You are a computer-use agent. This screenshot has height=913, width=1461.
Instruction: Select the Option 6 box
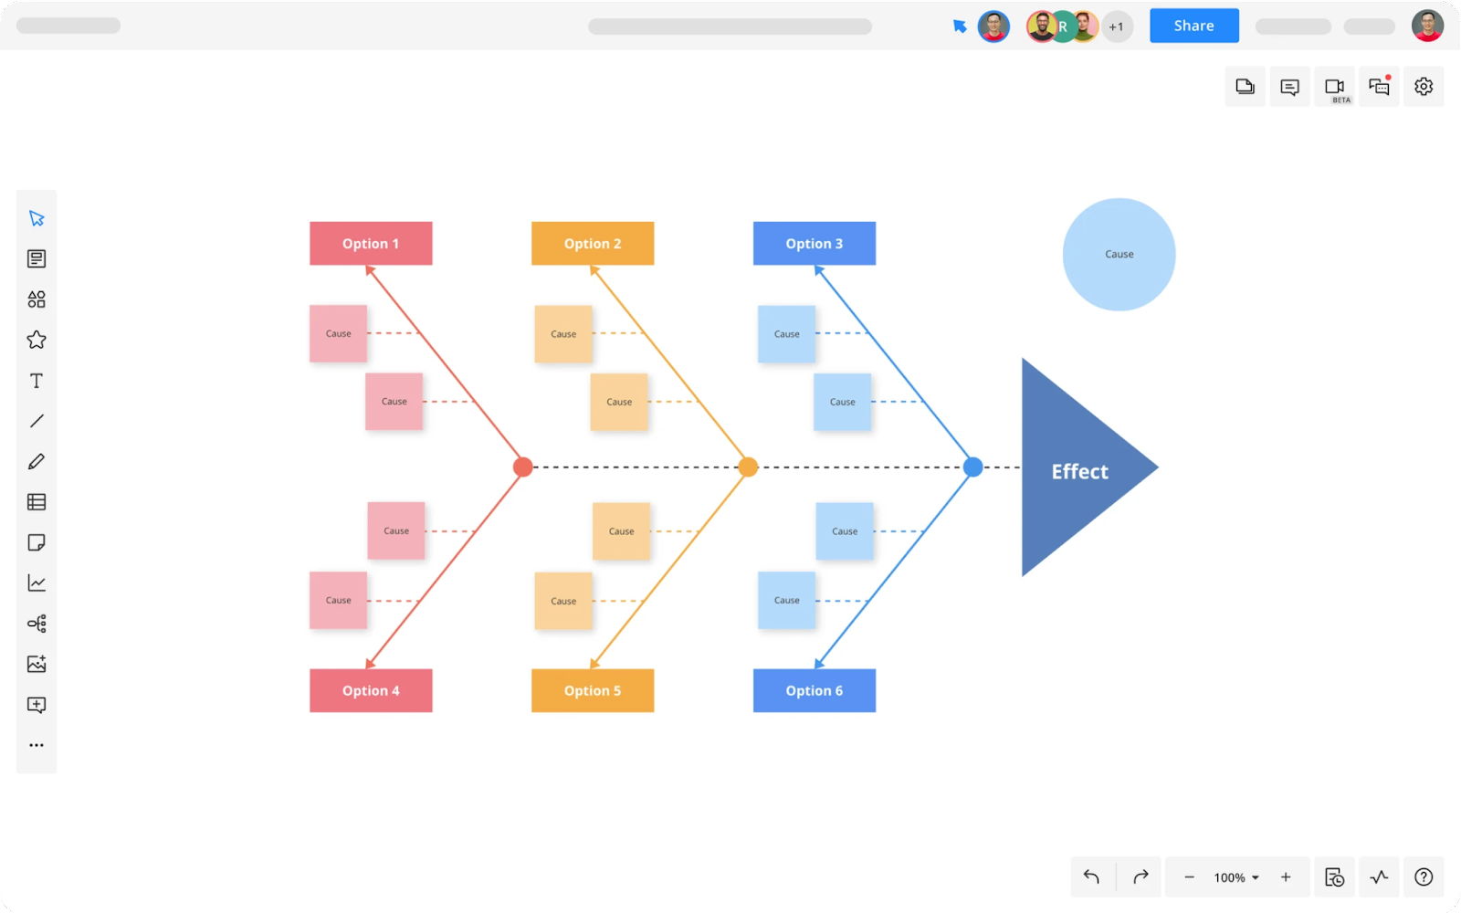click(815, 691)
